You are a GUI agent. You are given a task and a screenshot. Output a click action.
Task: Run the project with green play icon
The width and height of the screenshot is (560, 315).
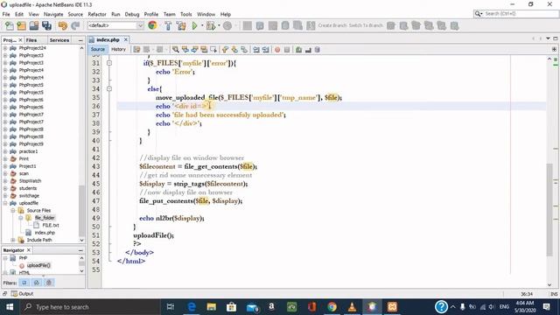click(194, 25)
